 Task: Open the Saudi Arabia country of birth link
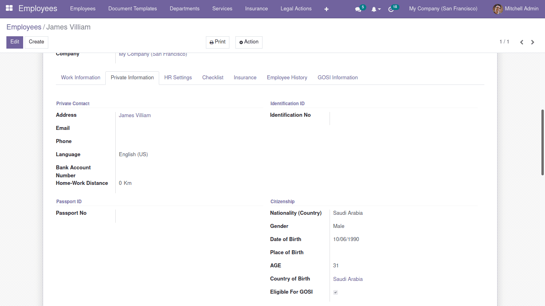pos(348,279)
